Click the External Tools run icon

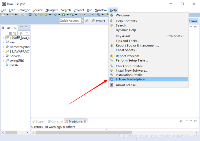point(98,15)
